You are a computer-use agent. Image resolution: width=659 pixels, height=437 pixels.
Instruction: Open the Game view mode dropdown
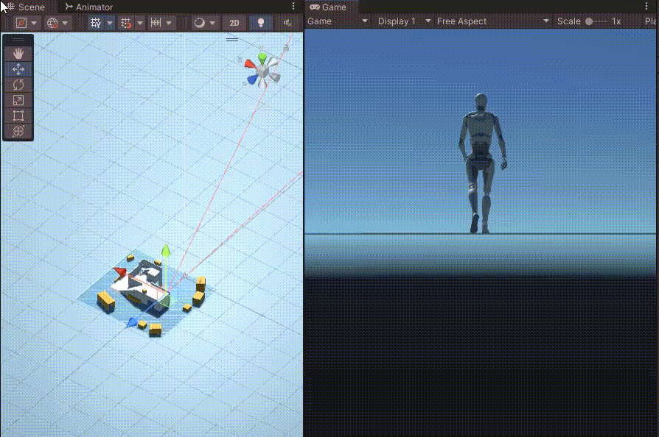(338, 21)
